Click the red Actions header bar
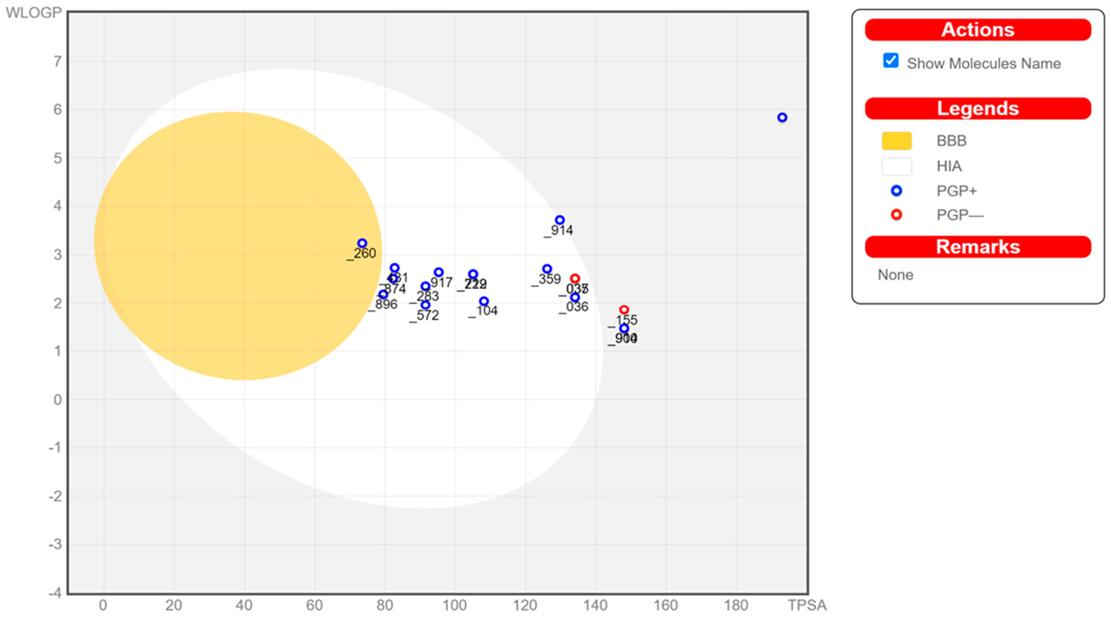Image resolution: width=1111 pixels, height=617 pixels. click(978, 30)
